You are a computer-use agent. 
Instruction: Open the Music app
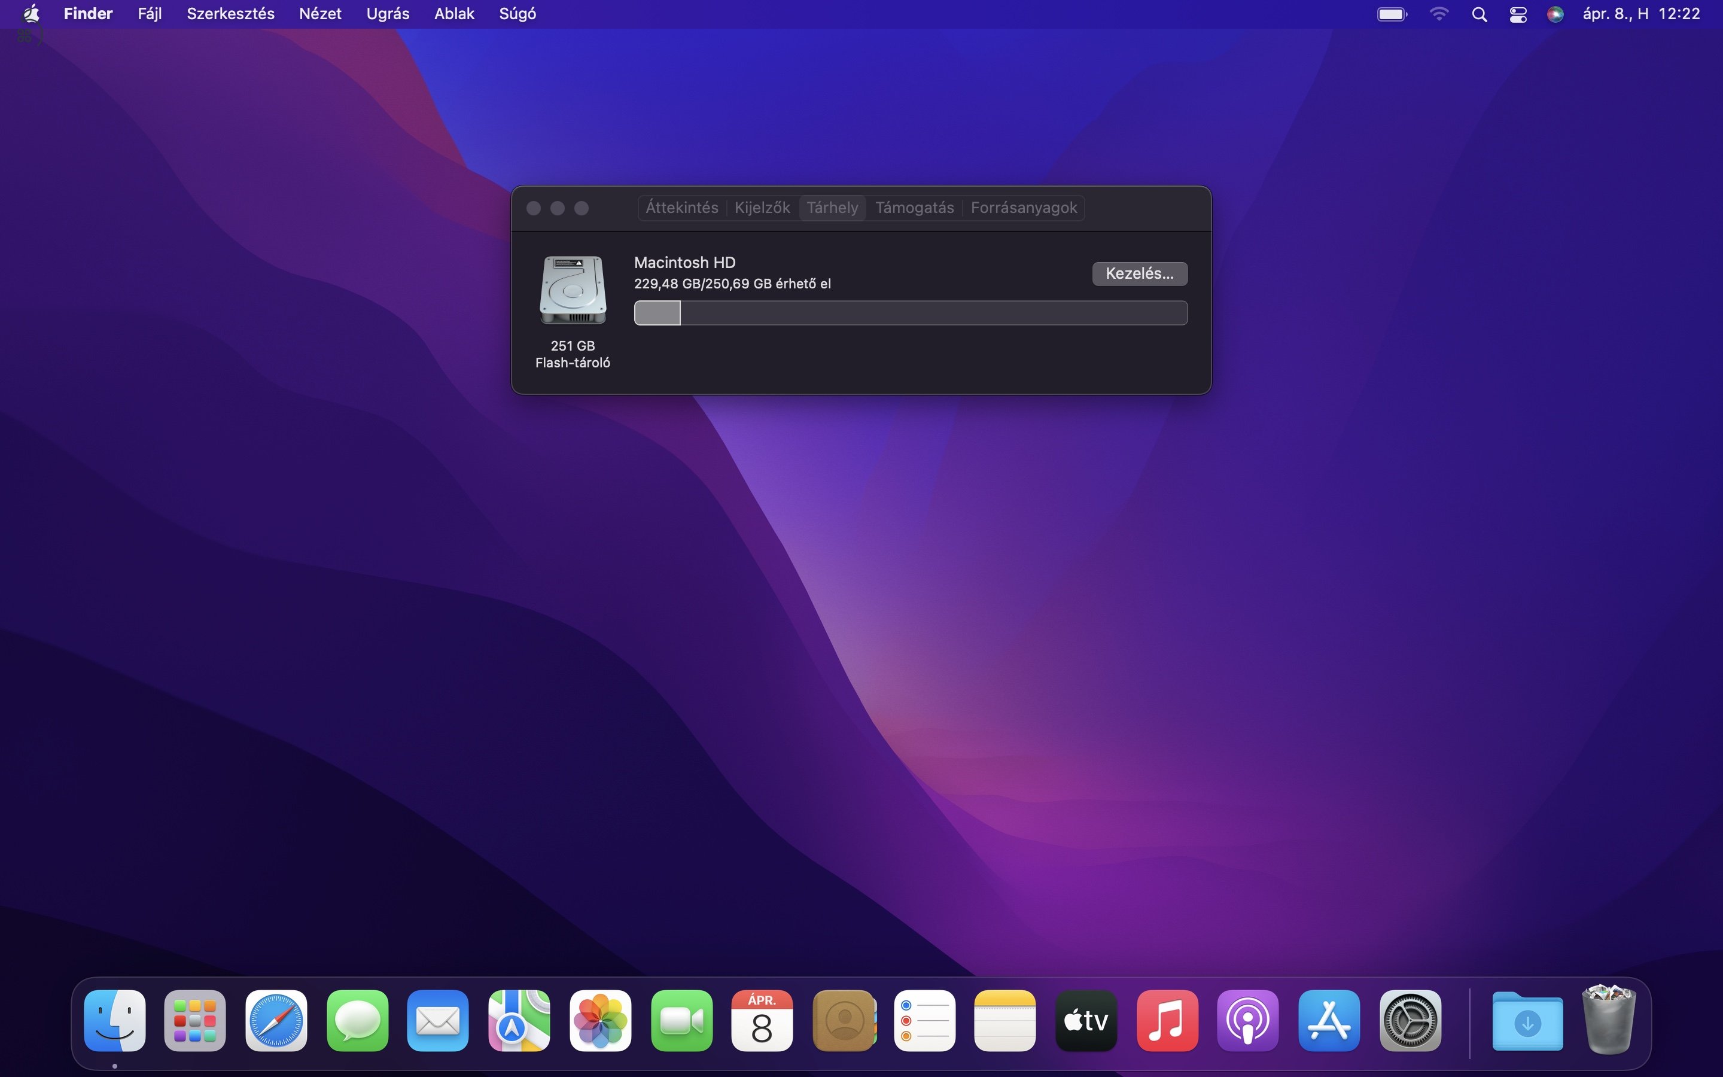1167,1020
